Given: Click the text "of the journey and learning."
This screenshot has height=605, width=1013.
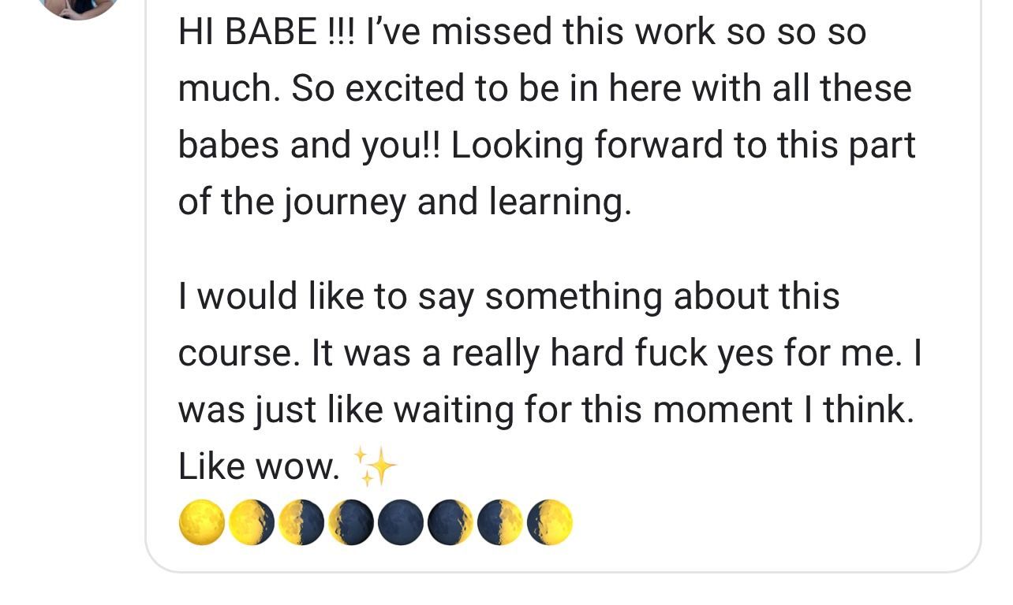Looking at the screenshot, I should pos(405,202).
